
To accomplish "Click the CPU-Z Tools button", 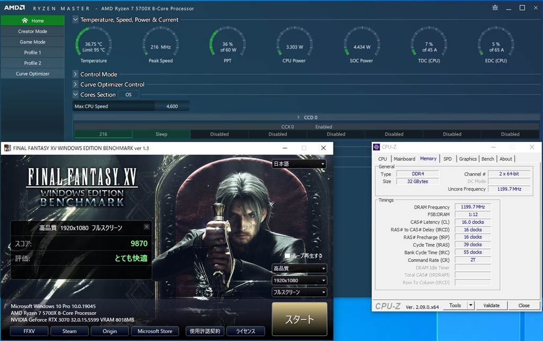I will coord(455,306).
